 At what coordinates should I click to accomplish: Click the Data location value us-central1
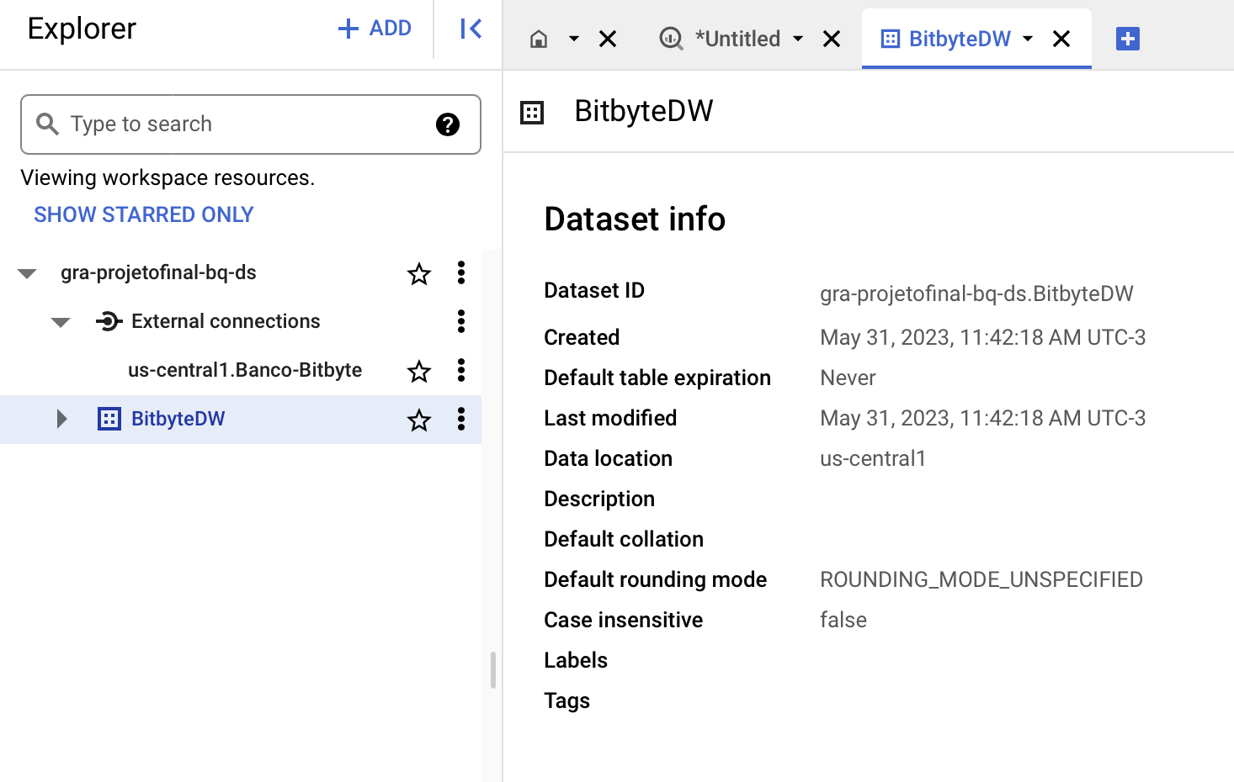873,458
